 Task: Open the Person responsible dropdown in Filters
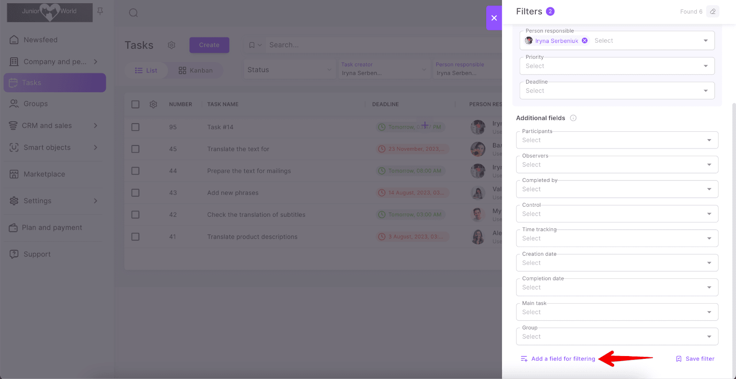click(706, 40)
